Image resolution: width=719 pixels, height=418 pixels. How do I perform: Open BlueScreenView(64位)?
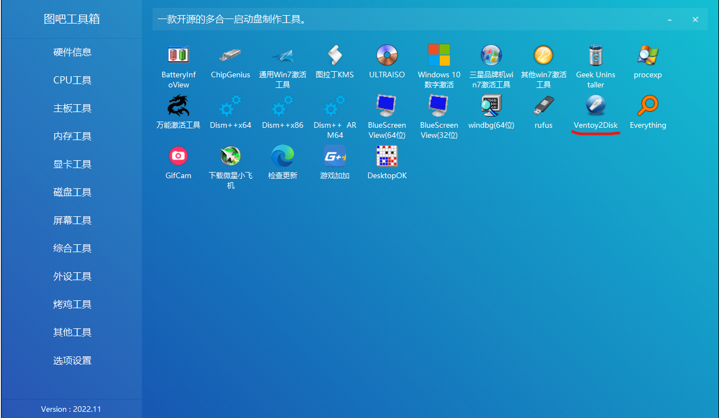tap(386, 106)
